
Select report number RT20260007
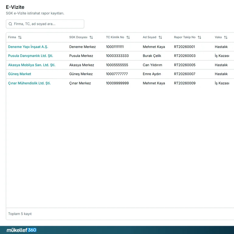click(184, 74)
